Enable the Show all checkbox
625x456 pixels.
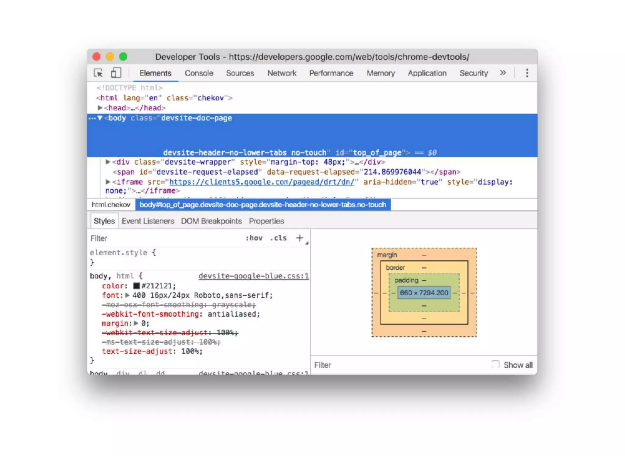[495, 364]
